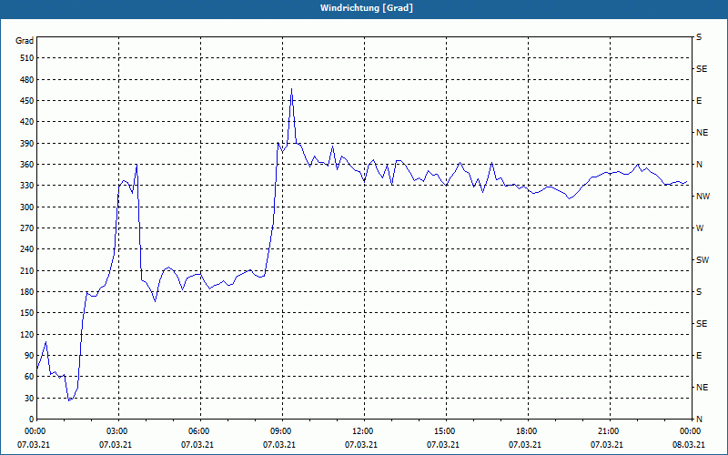Select the 06:00 time label on the x-axis
The image size is (728, 455).
pyautogui.click(x=199, y=431)
